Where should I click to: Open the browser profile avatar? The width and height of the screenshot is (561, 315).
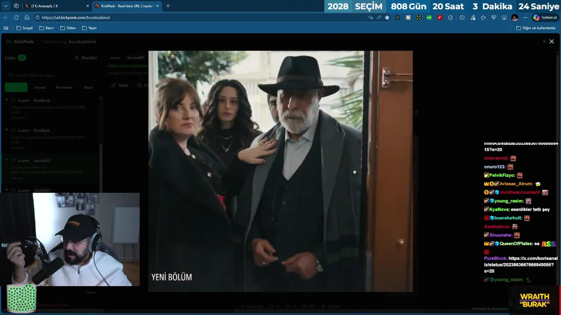[x=515, y=17]
